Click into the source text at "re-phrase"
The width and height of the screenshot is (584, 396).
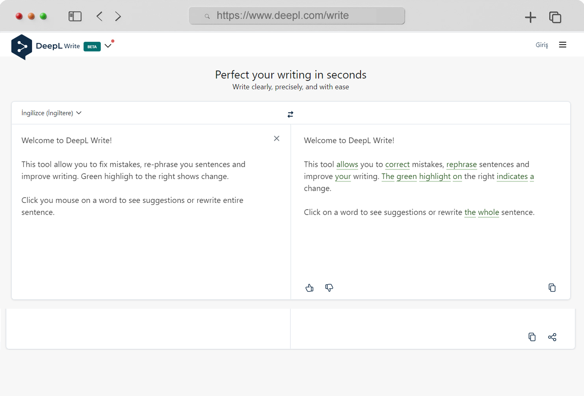coord(160,164)
